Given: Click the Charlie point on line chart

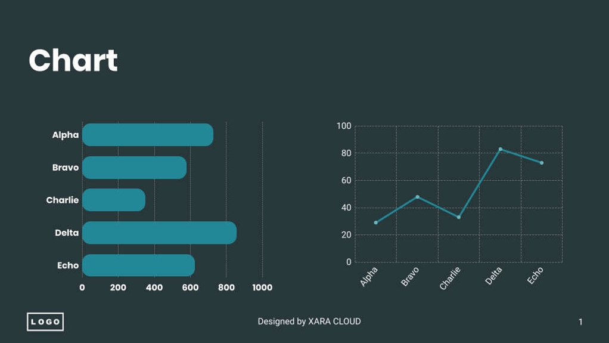Looking at the screenshot, I should click(x=459, y=217).
